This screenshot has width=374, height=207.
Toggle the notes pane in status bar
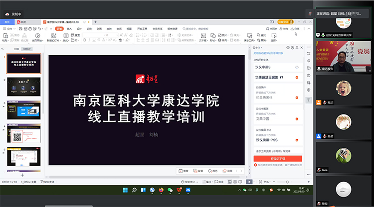(x=207, y=182)
